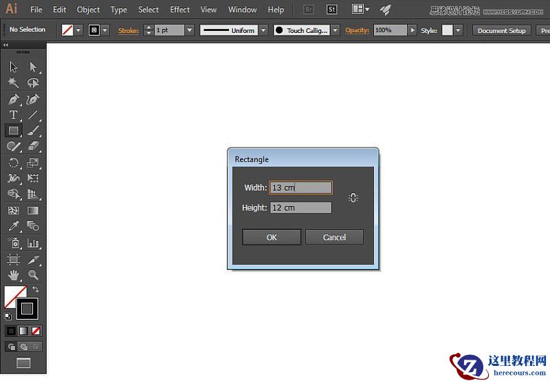Select the Scale tool
Screen dimensions: 550x381
pos(33,163)
